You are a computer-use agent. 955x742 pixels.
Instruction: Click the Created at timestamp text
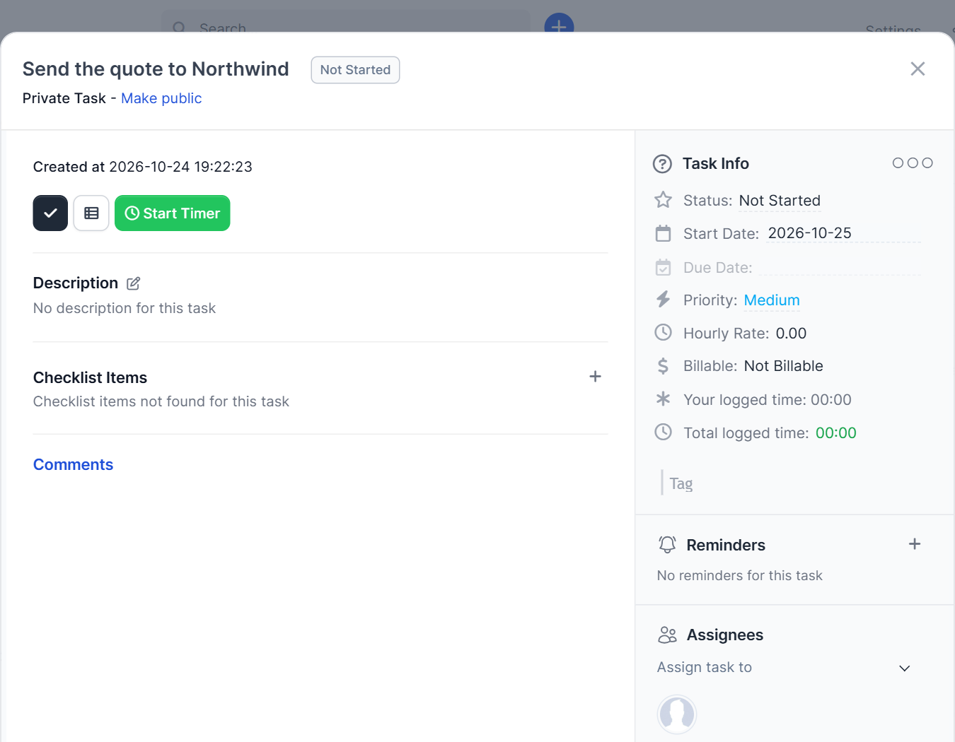(142, 167)
